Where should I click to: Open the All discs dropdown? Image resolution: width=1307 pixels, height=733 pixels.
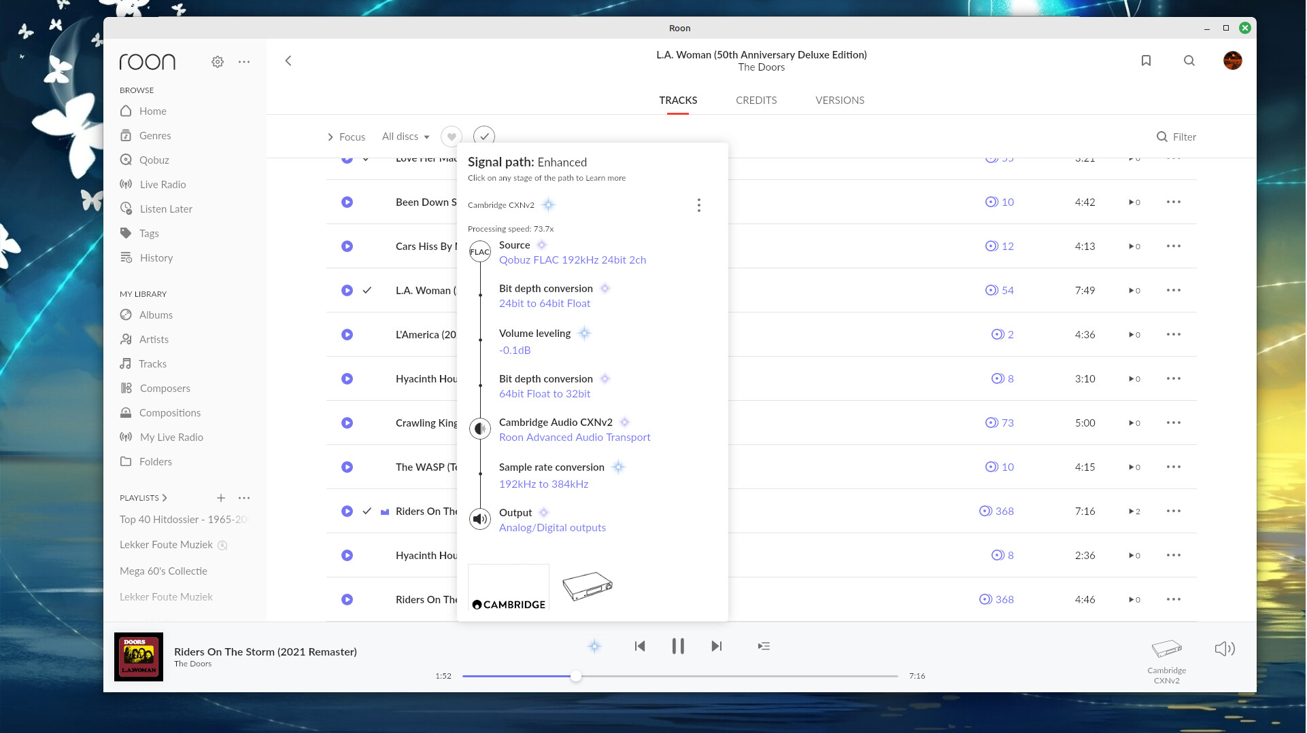405,137
